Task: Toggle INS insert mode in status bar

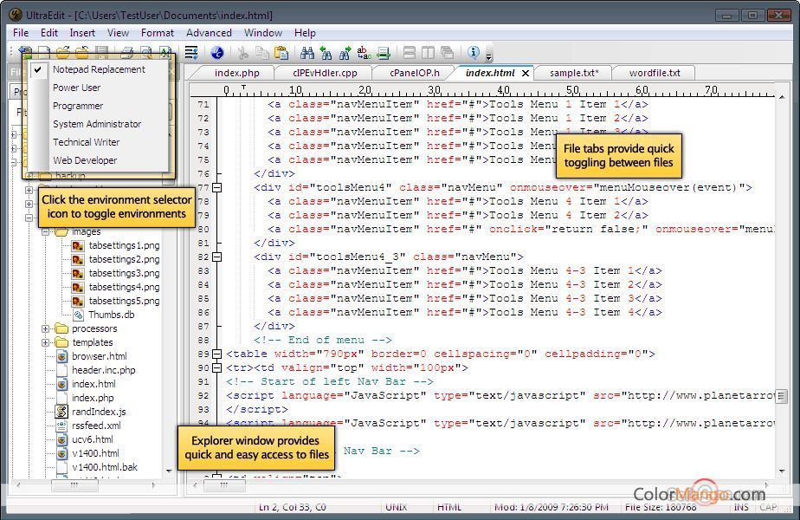Action: coord(741,507)
